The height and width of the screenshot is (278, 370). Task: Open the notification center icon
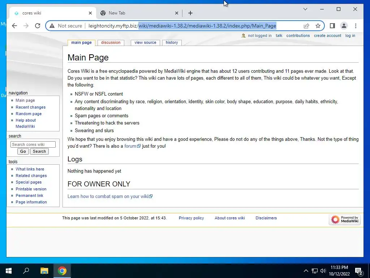coord(359,271)
